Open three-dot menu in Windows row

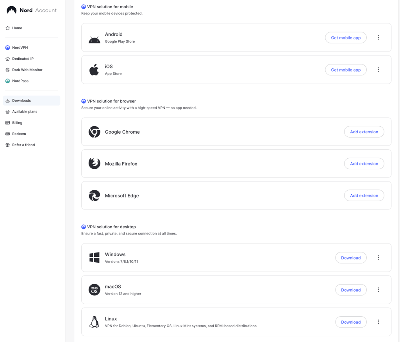pyautogui.click(x=378, y=258)
